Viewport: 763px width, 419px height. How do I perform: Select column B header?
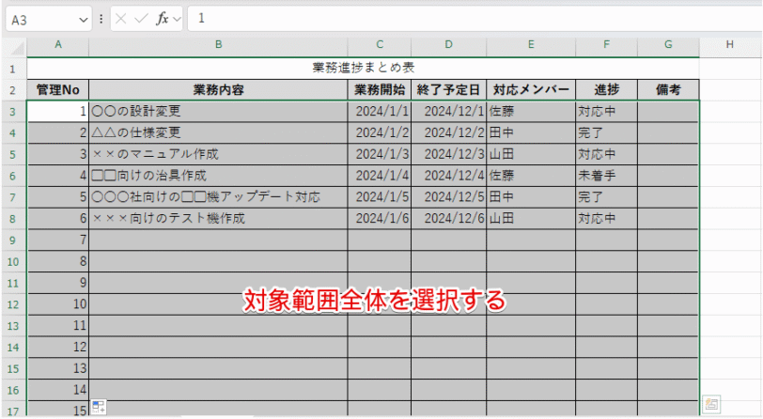(x=219, y=45)
